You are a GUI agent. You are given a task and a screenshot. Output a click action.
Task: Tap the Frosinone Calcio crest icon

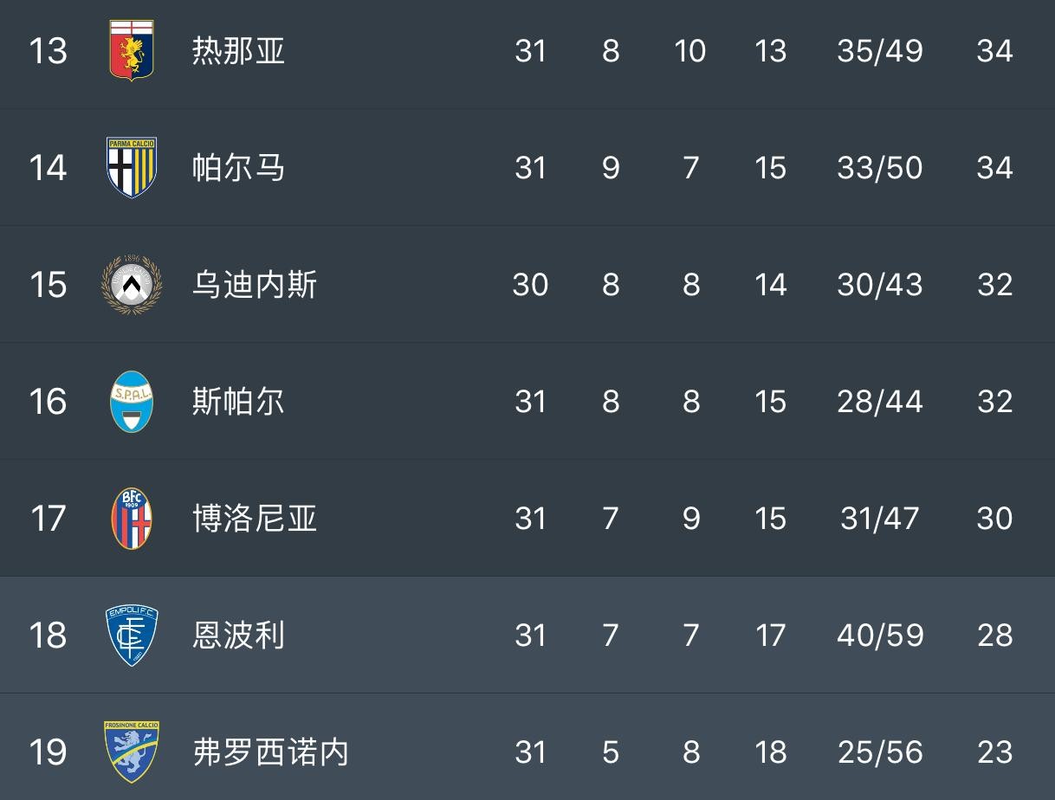(x=132, y=751)
